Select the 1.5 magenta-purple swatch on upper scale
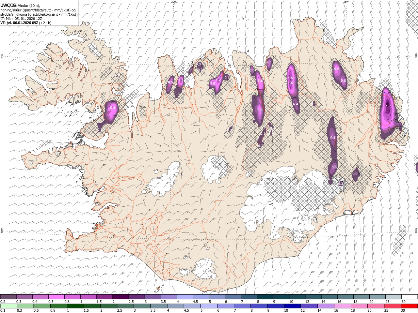Image resolution: width=418 pixels, height=313 pixels. point(104,297)
